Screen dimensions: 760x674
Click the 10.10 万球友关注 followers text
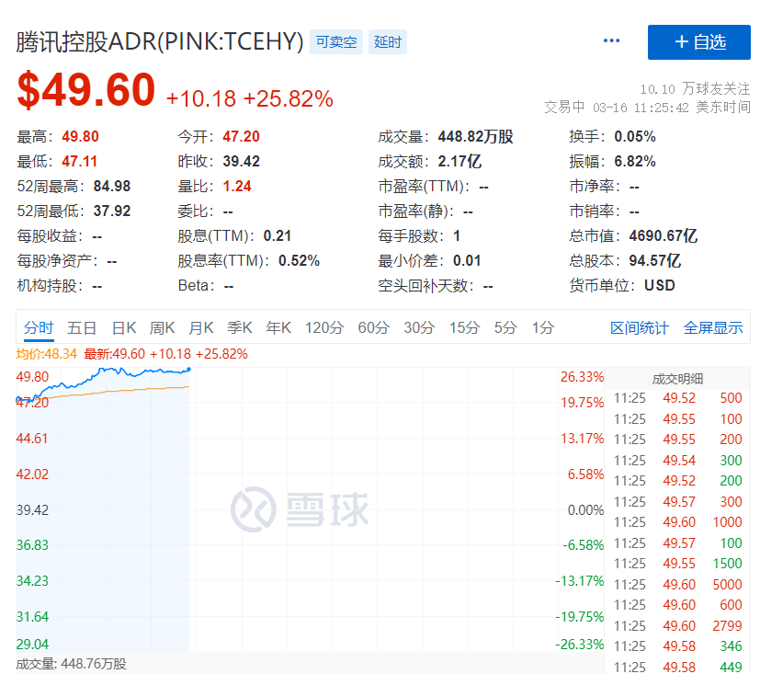(695, 89)
